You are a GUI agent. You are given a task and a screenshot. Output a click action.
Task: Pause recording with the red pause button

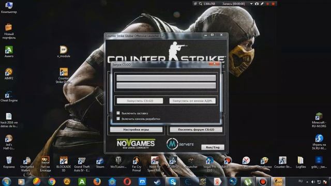coord(268,4)
